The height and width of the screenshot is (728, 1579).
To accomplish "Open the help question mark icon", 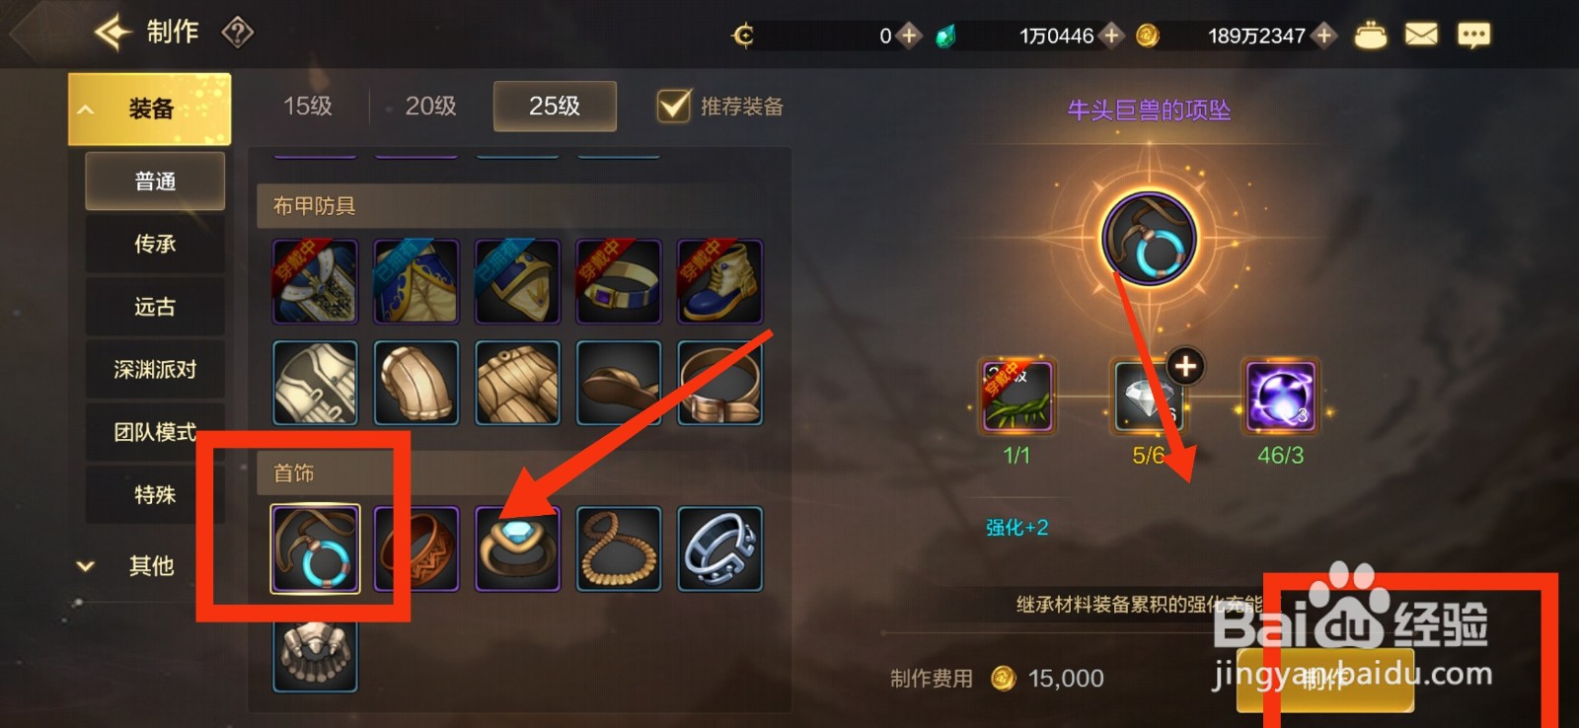I will click(x=238, y=33).
